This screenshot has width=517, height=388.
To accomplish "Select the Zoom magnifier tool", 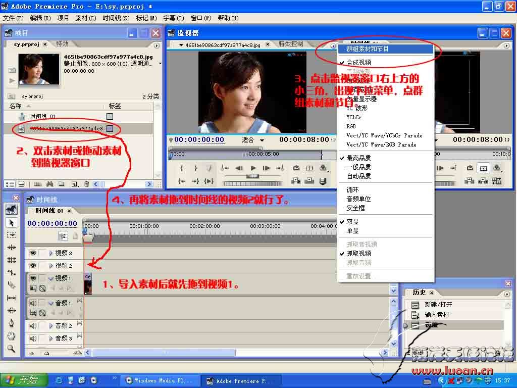I will pos(12,349).
